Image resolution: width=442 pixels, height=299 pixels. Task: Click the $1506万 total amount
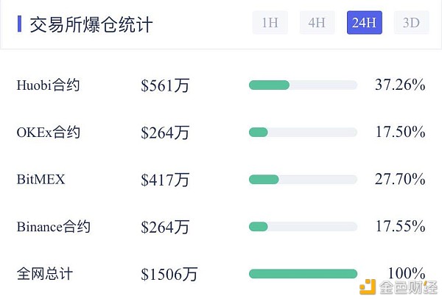[169, 274]
